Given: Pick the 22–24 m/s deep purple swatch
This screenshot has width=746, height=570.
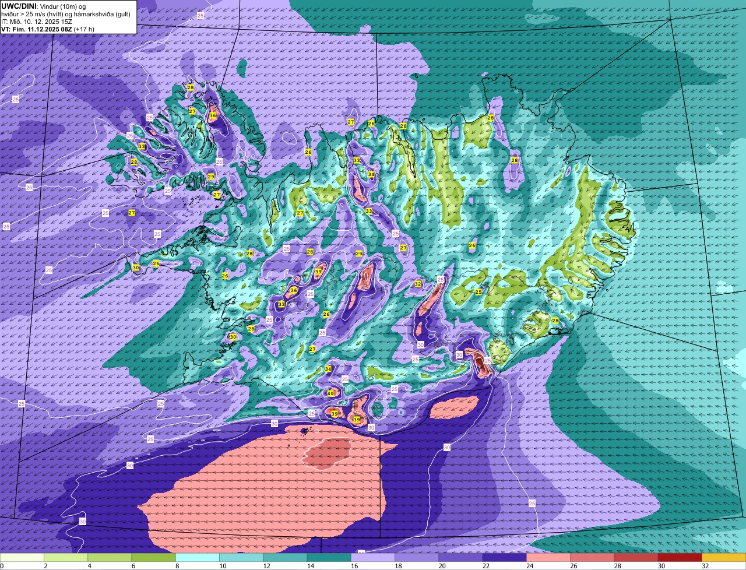Looking at the screenshot, I should (x=505, y=558).
